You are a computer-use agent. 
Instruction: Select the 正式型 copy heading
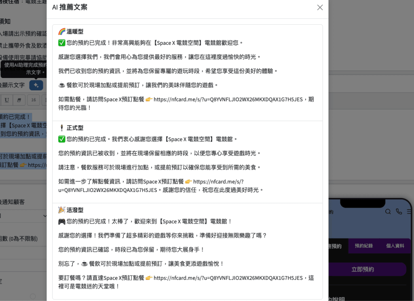pyautogui.click(x=71, y=128)
